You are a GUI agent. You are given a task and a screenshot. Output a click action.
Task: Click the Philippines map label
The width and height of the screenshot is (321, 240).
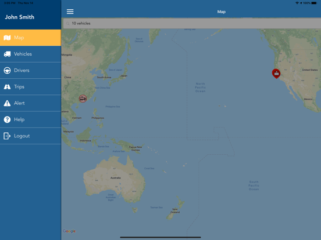(98, 118)
